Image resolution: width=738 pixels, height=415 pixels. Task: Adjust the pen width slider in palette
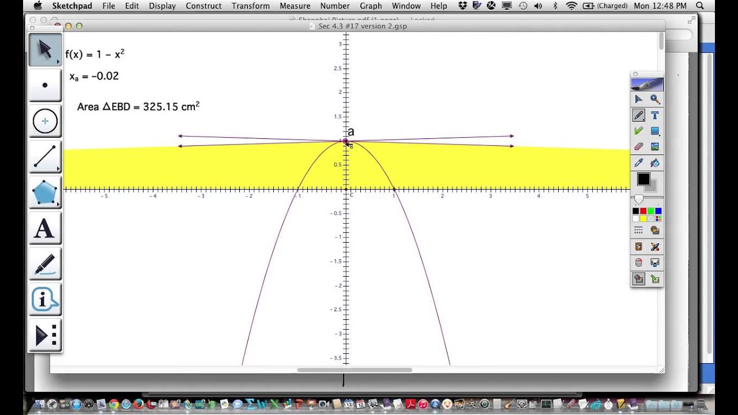pos(639,199)
